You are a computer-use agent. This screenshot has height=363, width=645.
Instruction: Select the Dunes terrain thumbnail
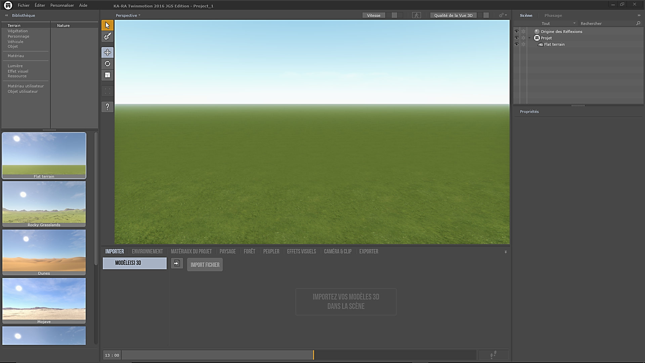(x=44, y=252)
